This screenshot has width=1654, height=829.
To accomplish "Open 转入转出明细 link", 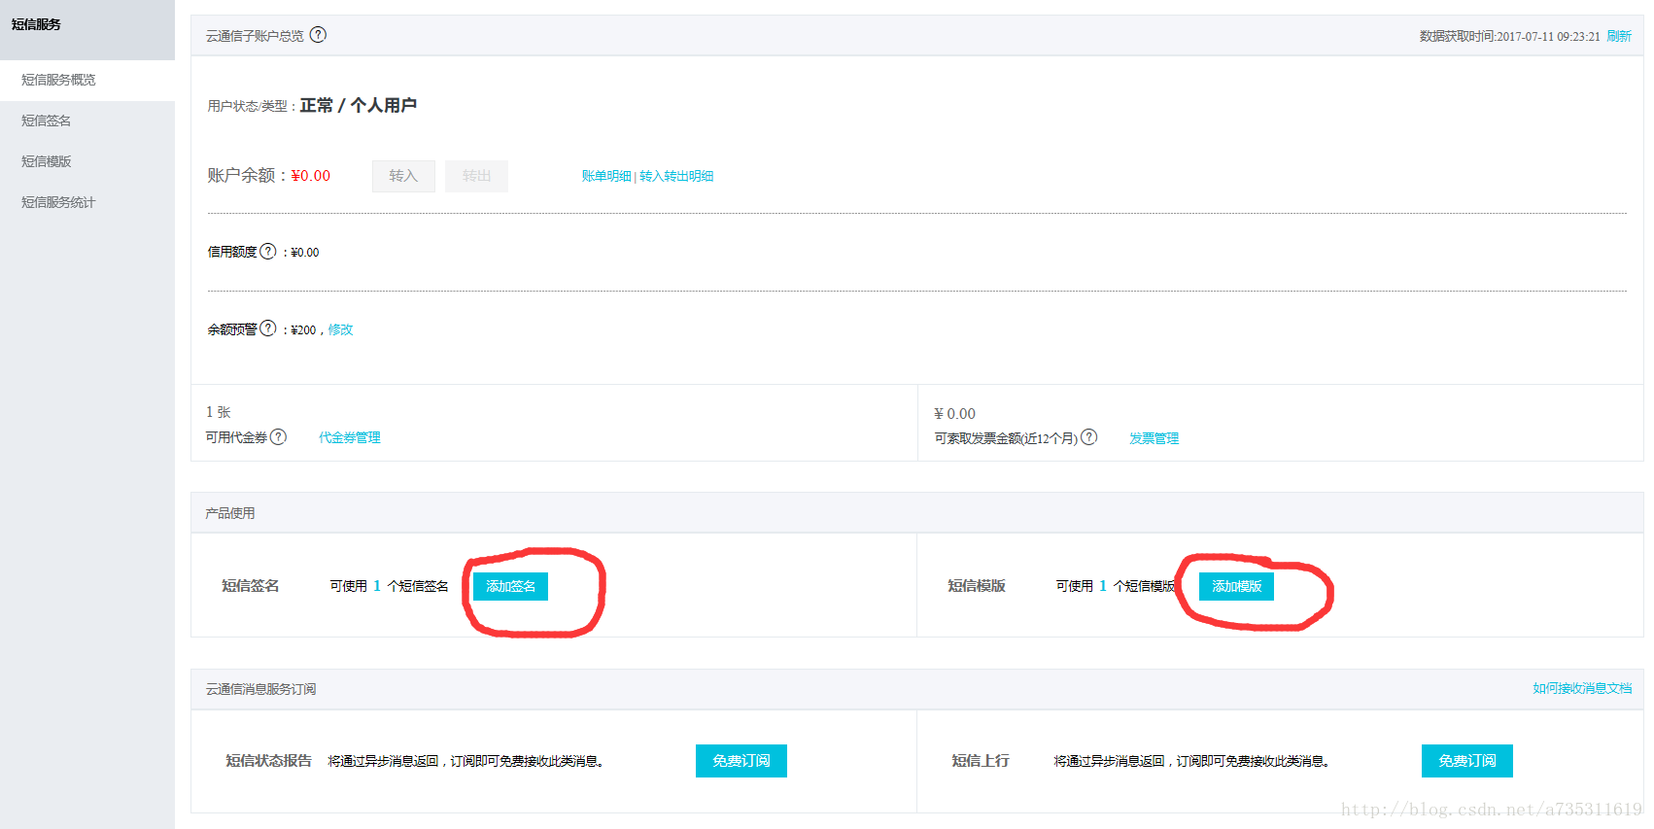I will tap(677, 176).
